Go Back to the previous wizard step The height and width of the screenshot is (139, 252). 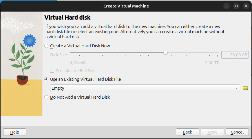tap(187, 132)
